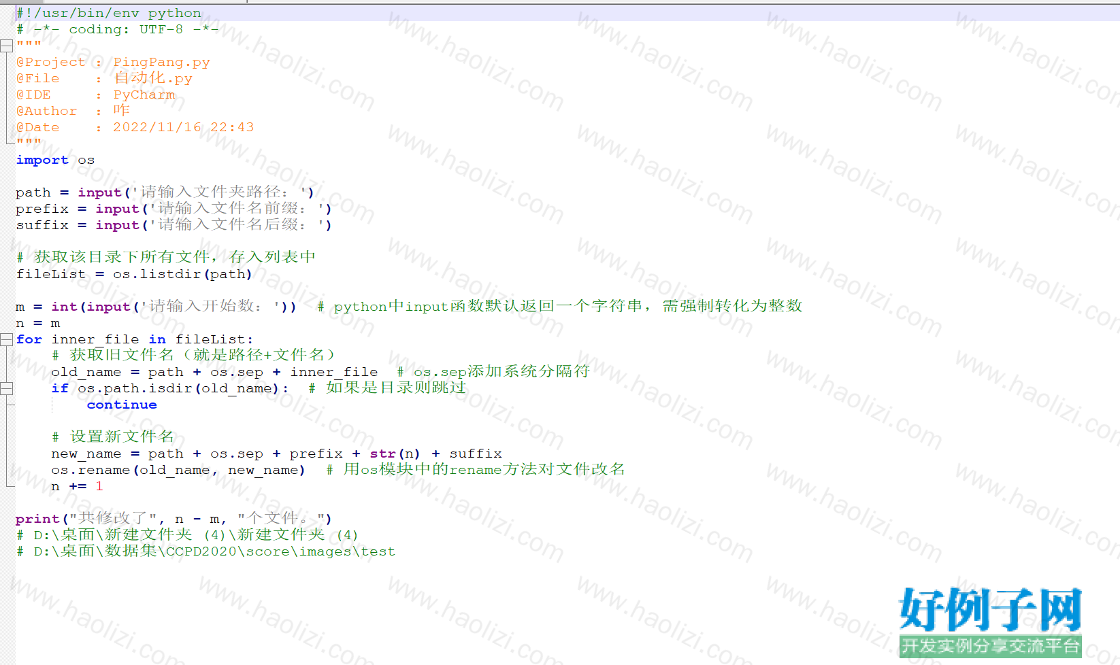This screenshot has height=665, width=1120.
Task: Click the 'os.rename(old_name, new_name)' call
Action: 178,470
